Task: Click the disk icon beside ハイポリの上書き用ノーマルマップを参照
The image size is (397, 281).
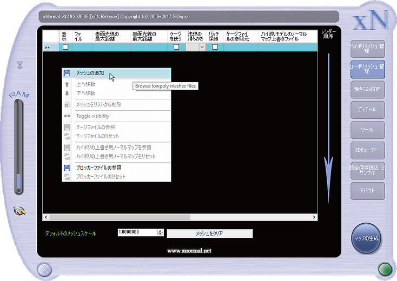Action: (x=67, y=148)
